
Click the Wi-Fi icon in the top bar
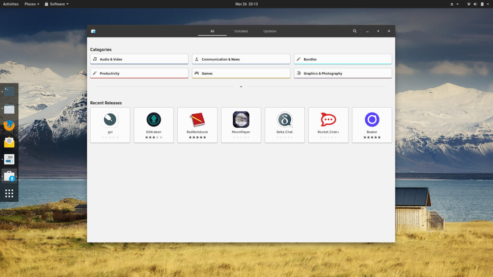(469, 4)
